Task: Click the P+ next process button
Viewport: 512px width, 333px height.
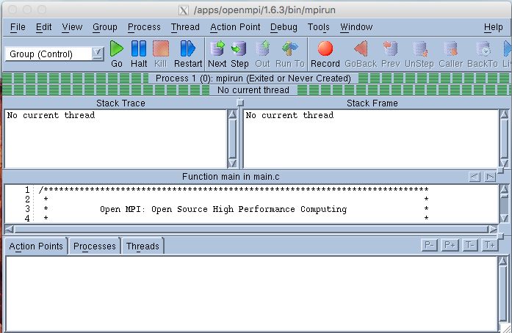Action: click(x=450, y=245)
